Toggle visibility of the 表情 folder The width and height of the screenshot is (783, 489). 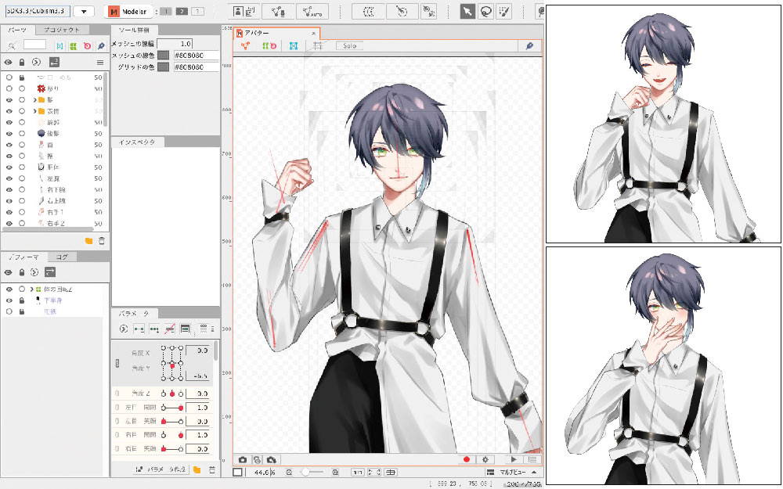click(x=9, y=111)
